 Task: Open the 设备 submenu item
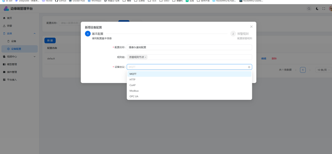(20, 41)
